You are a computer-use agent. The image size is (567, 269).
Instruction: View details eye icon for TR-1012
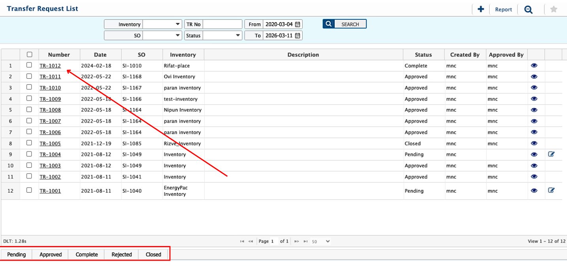click(534, 66)
